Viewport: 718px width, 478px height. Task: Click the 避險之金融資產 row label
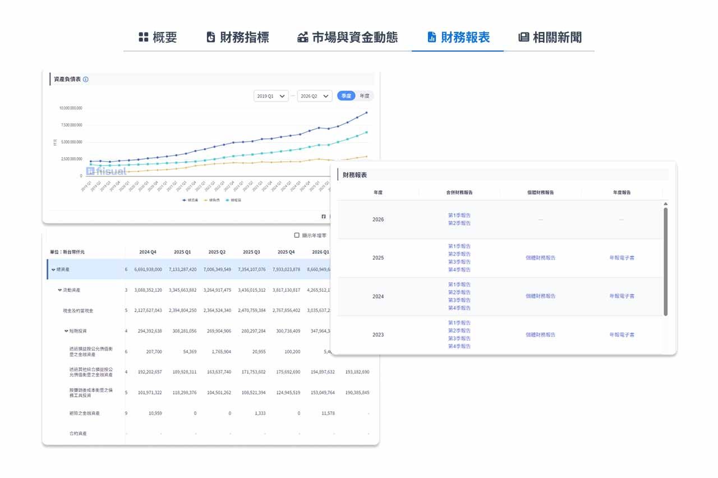pos(84,413)
